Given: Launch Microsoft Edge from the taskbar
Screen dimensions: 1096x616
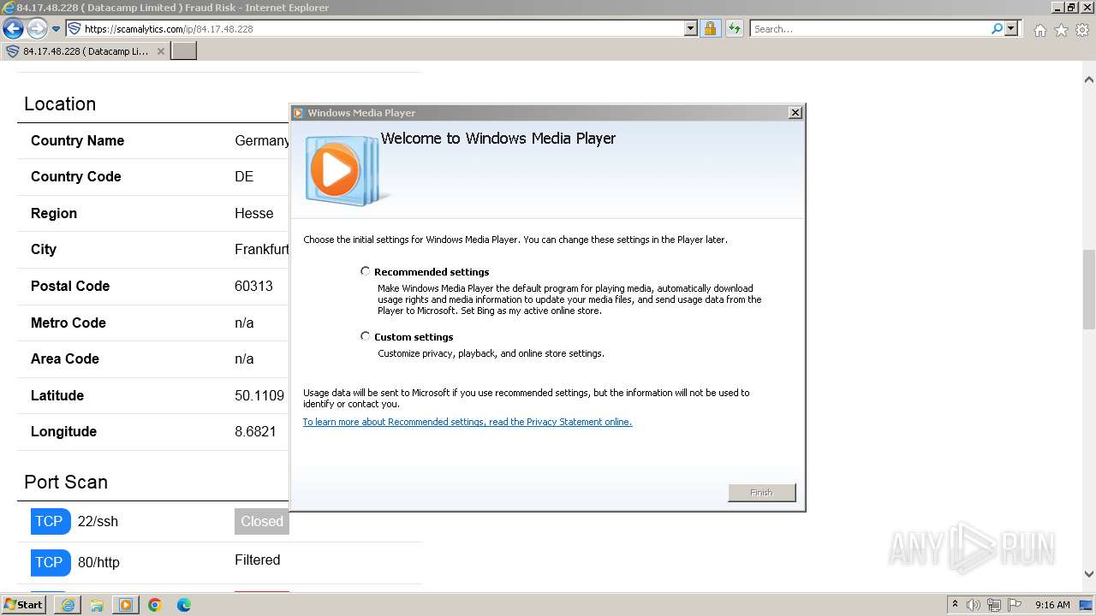Looking at the screenshot, I should tap(184, 605).
